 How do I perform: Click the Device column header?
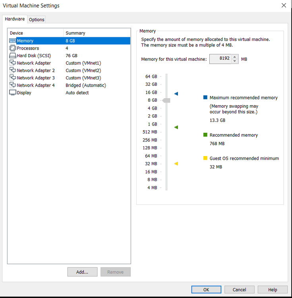[35, 33]
